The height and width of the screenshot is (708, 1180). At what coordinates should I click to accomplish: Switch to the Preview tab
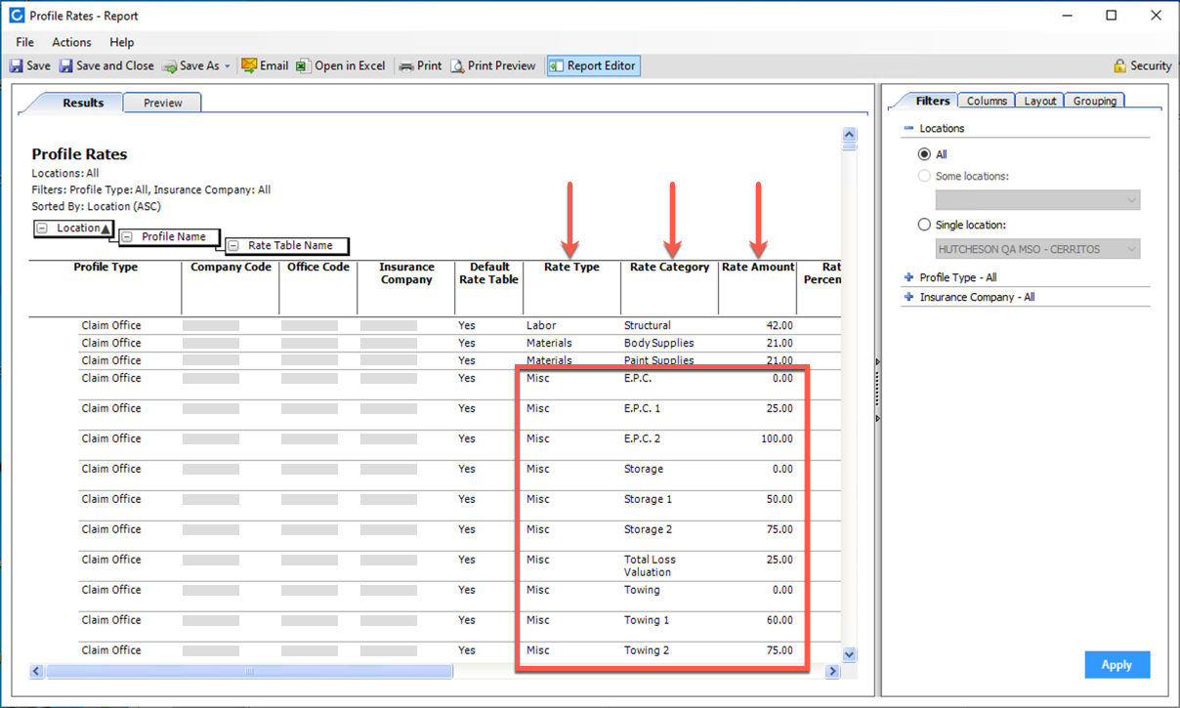(x=163, y=103)
